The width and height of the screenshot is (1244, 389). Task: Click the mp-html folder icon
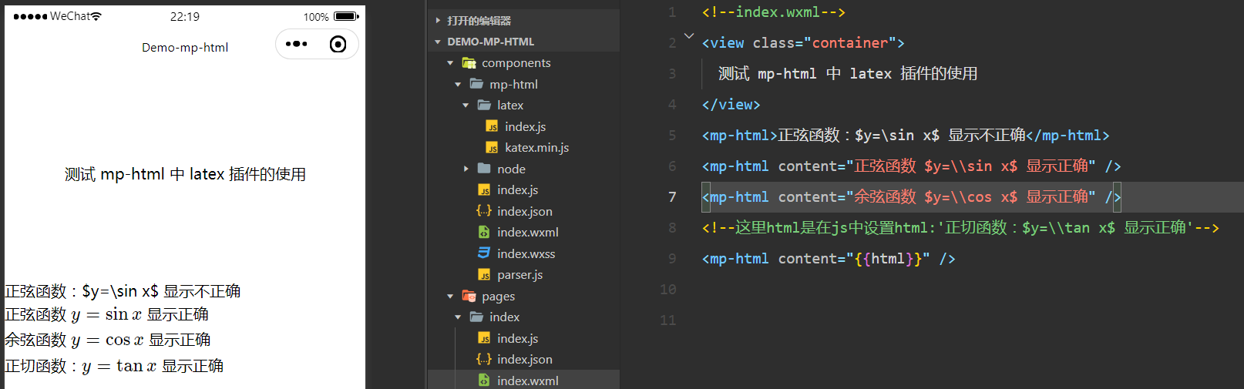[x=476, y=84]
